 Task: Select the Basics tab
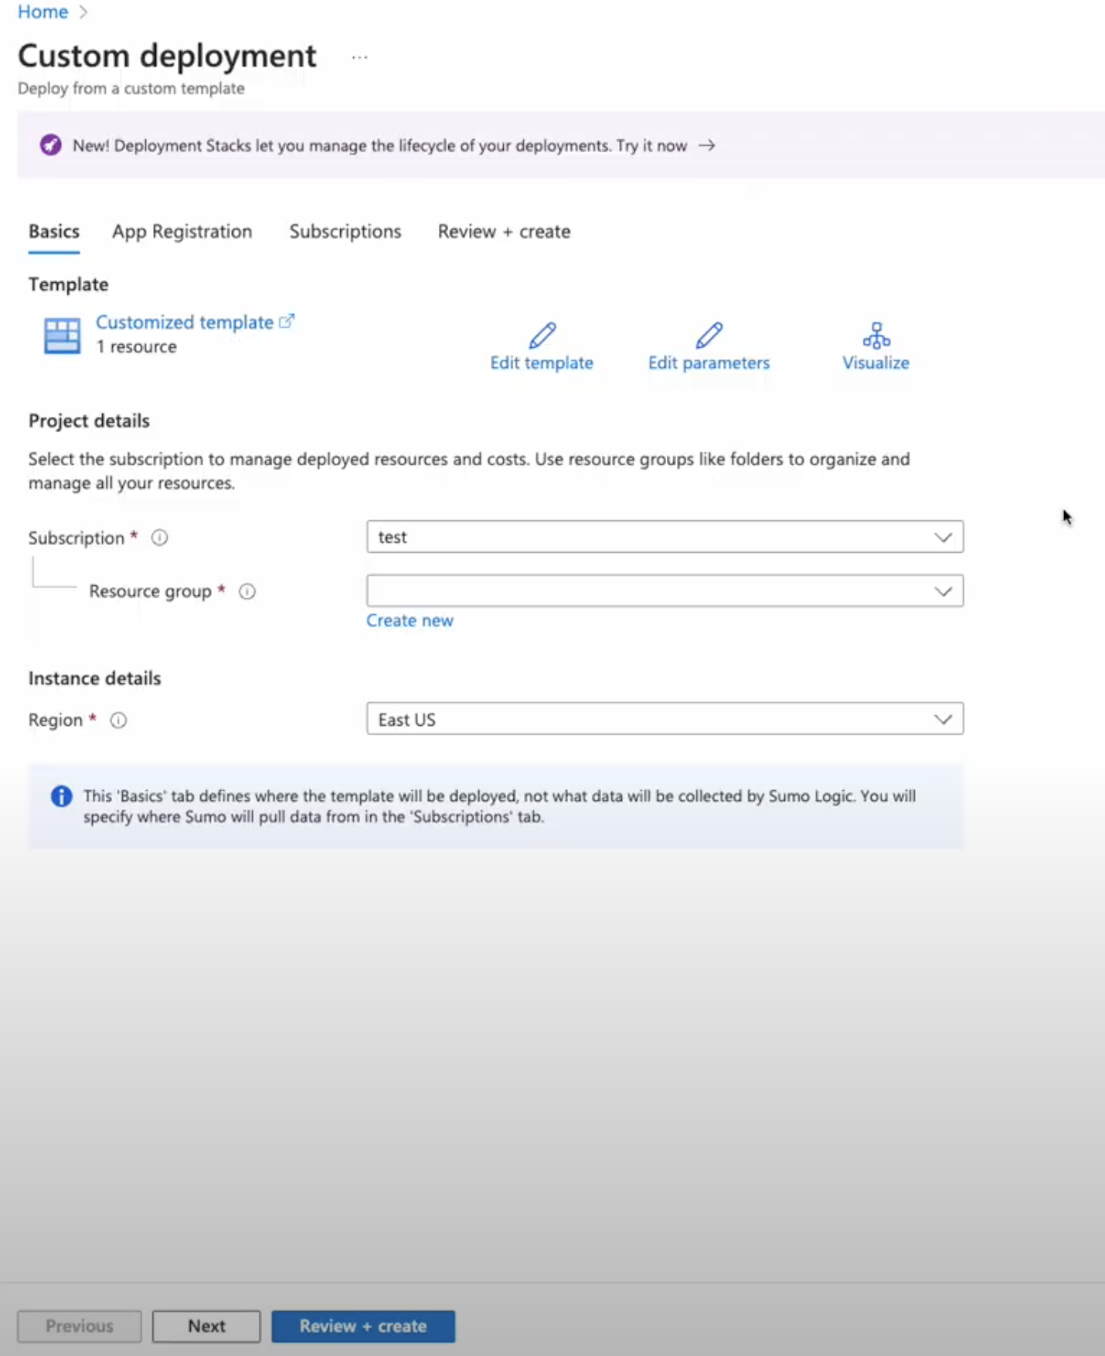tap(54, 231)
